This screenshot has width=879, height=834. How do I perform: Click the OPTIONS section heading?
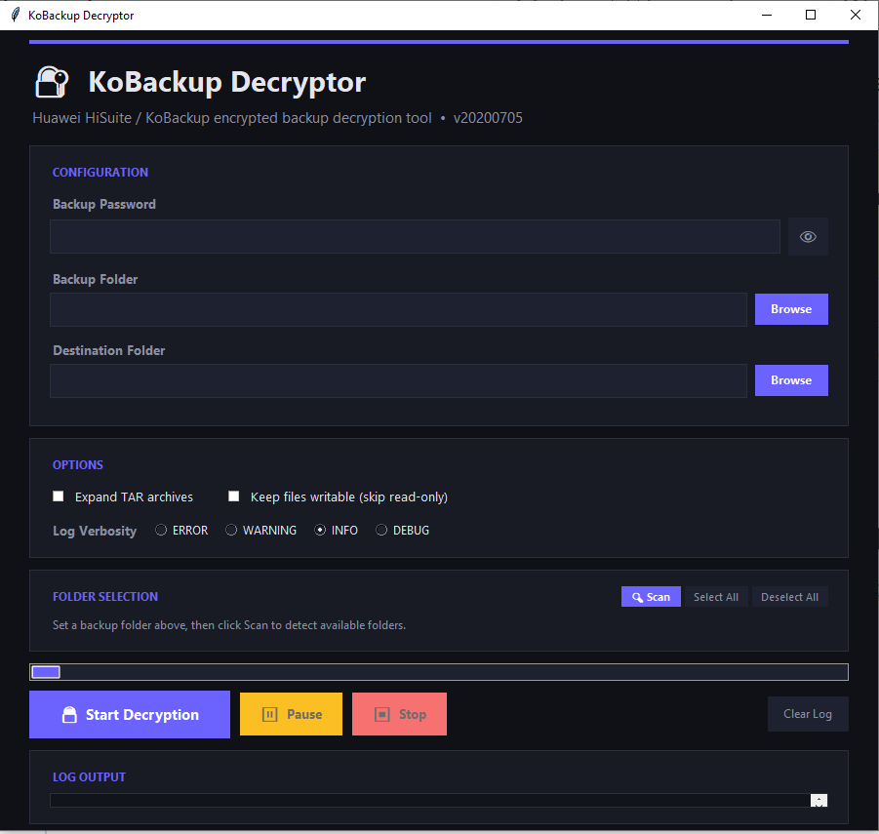coord(78,464)
